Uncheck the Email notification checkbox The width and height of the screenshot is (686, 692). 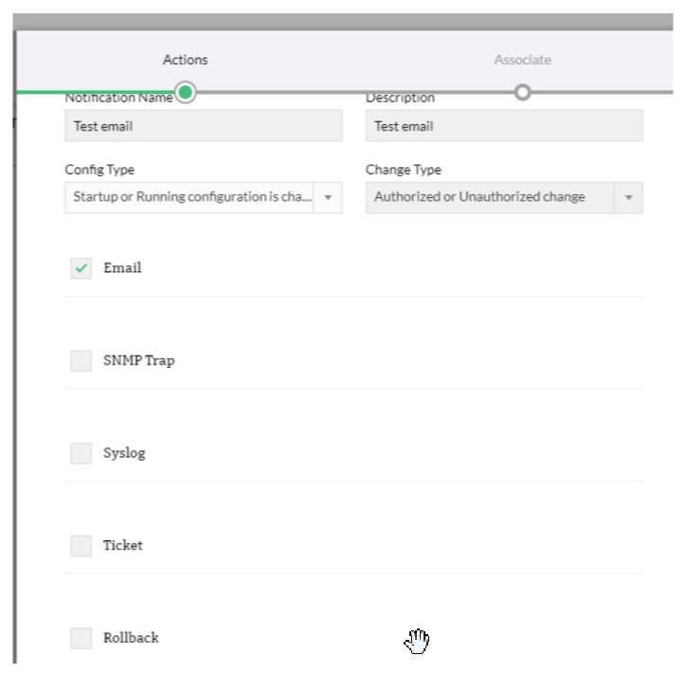[x=81, y=268]
